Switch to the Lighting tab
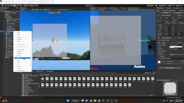Screen dimensions: 184x103 tap(177, 8)
